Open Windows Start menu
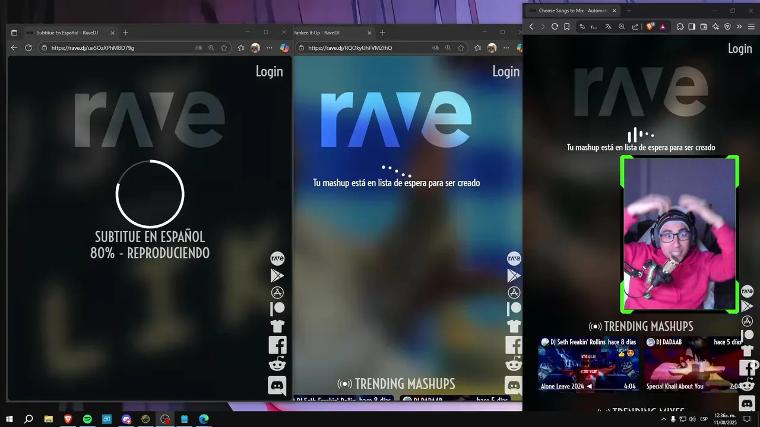The height and width of the screenshot is (427, 760). point(9,419)
